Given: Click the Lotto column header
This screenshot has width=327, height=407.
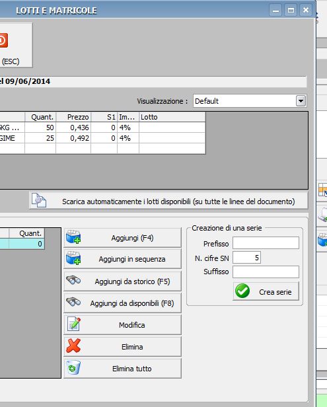Looking at the screenshot, I should pos(172,117).
